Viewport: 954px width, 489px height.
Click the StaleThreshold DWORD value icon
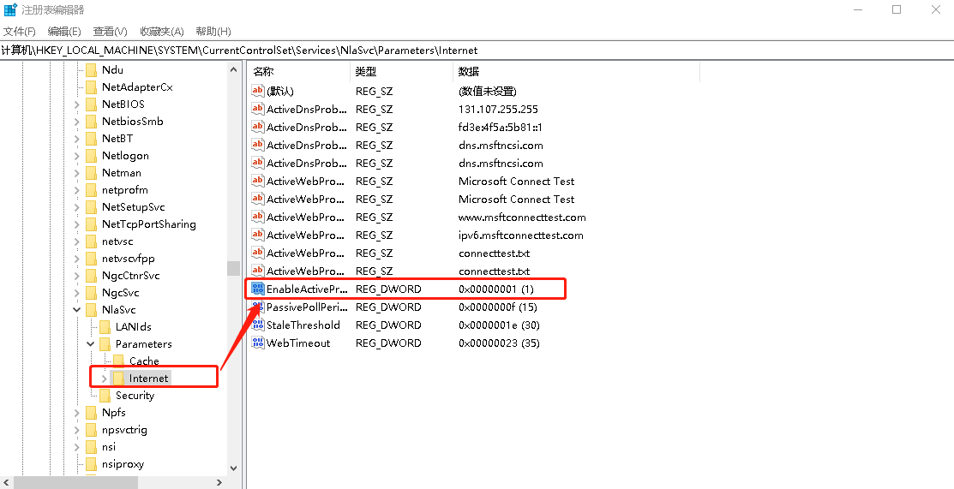(x=258, y=325)
